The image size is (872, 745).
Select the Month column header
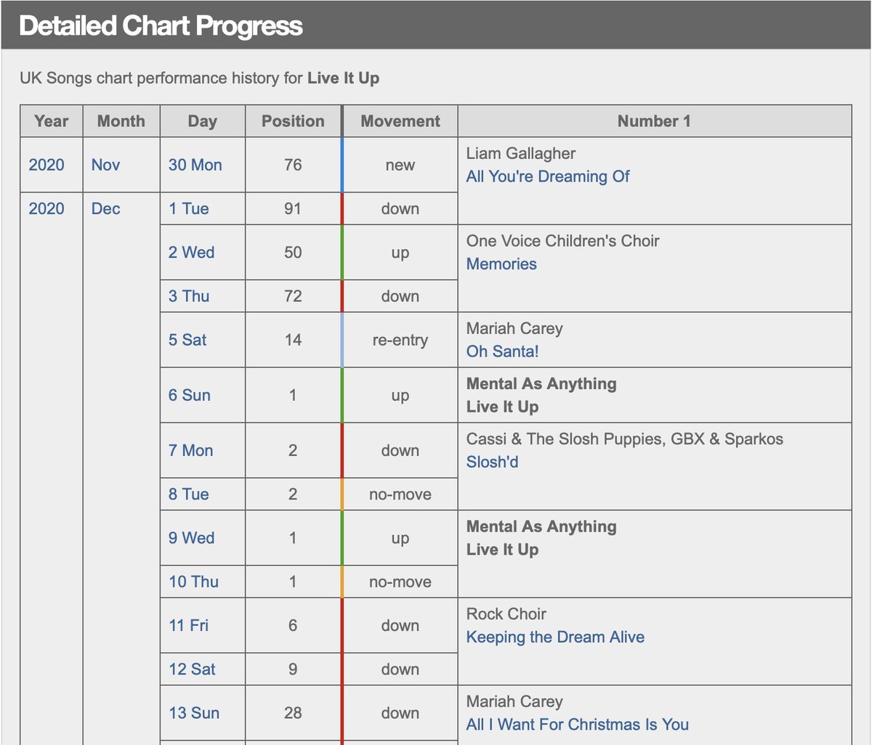[121, 121]
